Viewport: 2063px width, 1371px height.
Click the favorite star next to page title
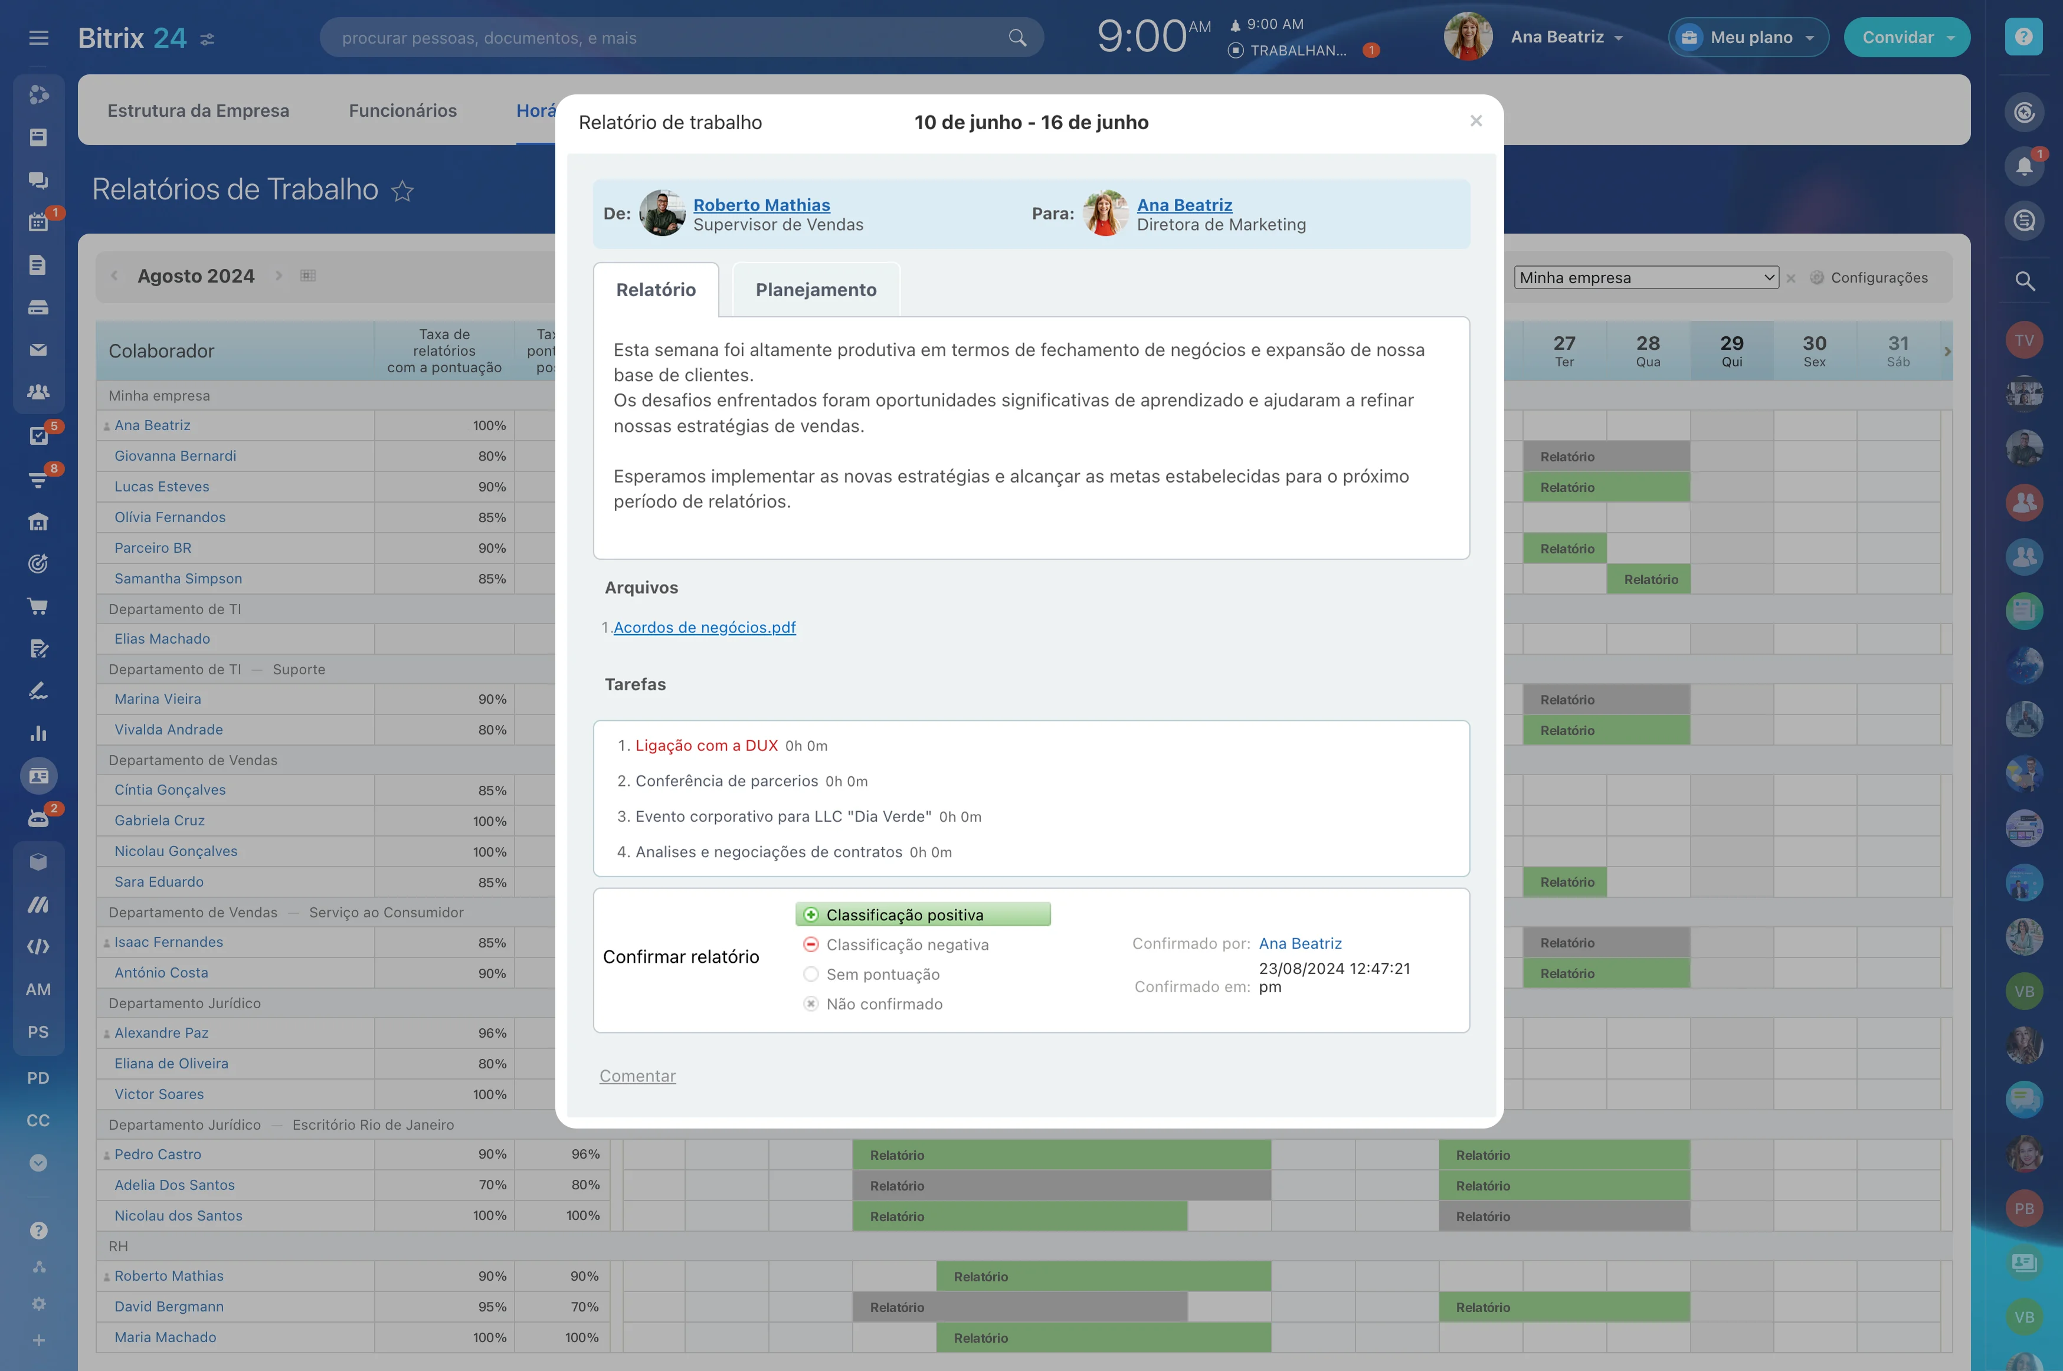[x=402, y=191]
